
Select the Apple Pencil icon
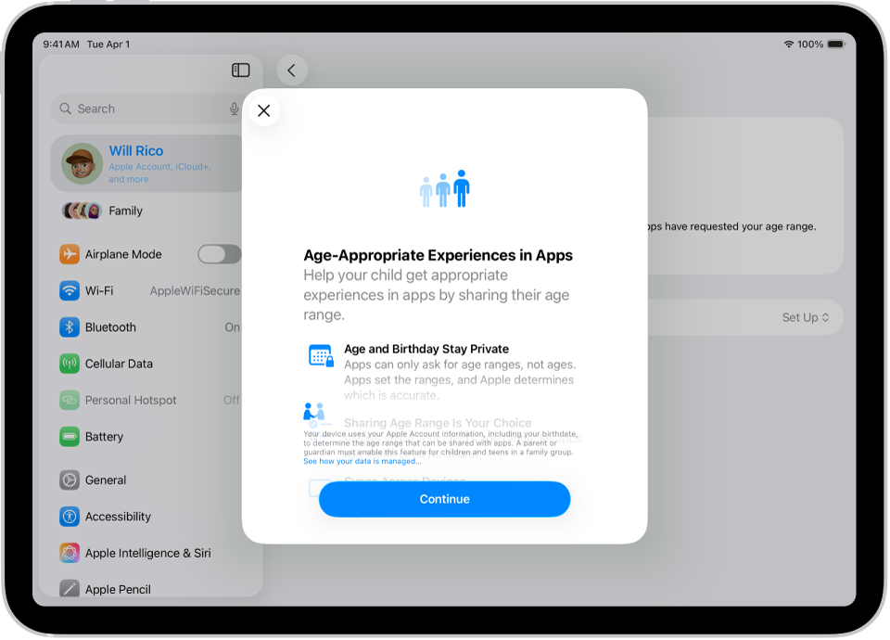pyautogui.click(x=68, y=588)
